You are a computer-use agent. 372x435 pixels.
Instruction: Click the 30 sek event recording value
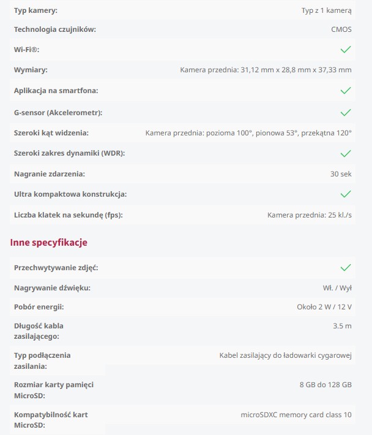click(341, 174)
